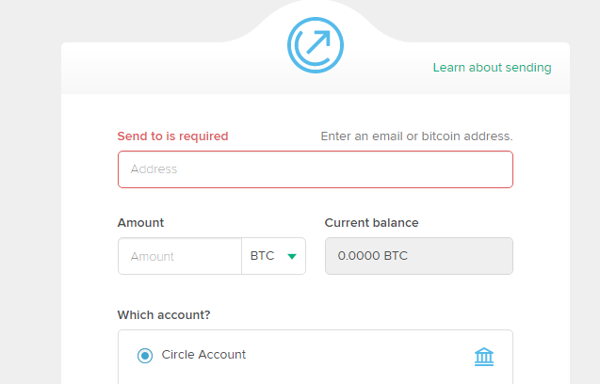Image resolution: width=600 pixels, height=384 pixels.
Task: Click the Current balance label
Action: 371,223
